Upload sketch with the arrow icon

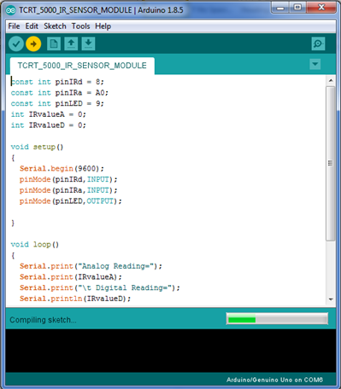(33, 44)
